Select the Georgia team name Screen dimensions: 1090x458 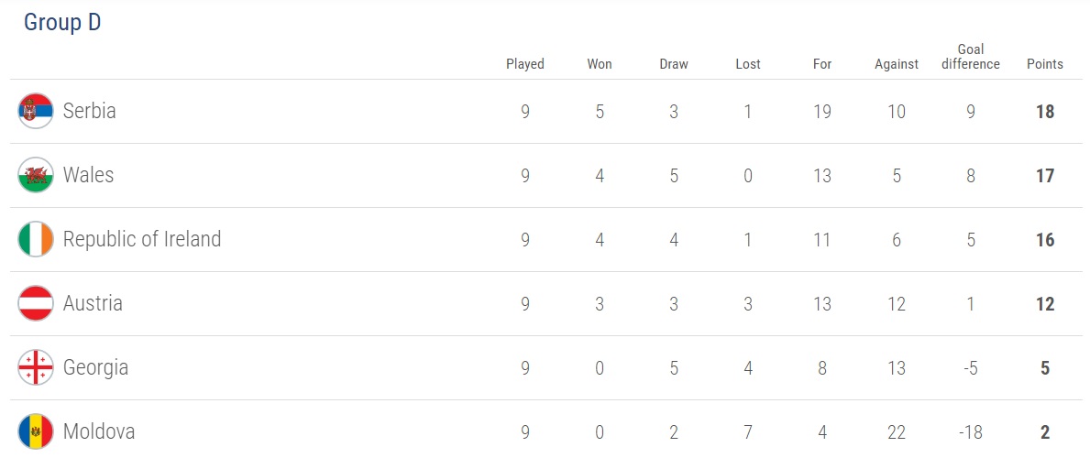(x=95, y=368)
